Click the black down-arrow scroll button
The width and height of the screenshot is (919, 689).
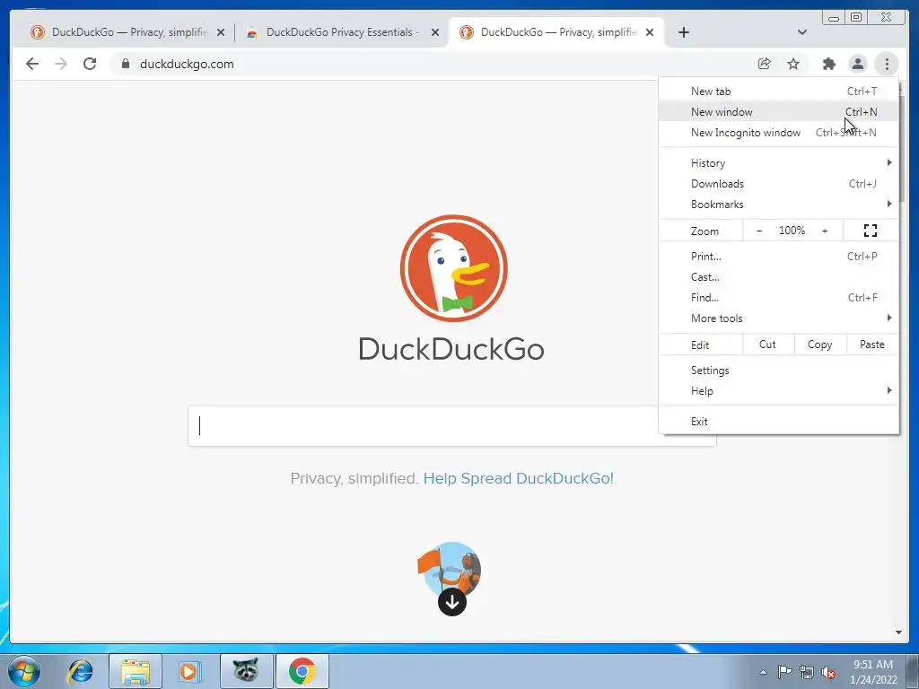452,602
